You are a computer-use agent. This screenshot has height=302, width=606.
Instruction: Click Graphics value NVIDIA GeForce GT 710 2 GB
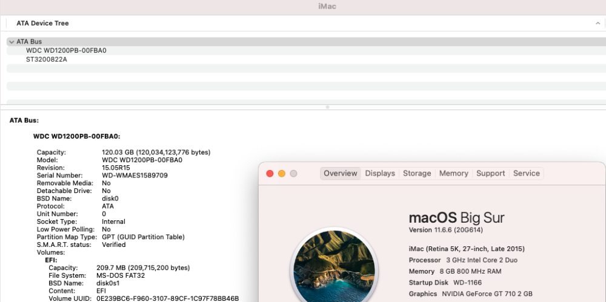coord(487,294)
